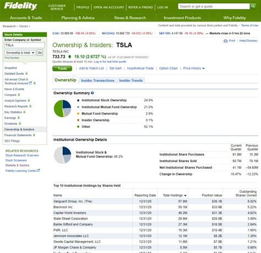Click lock icon beside Compare

19,95
